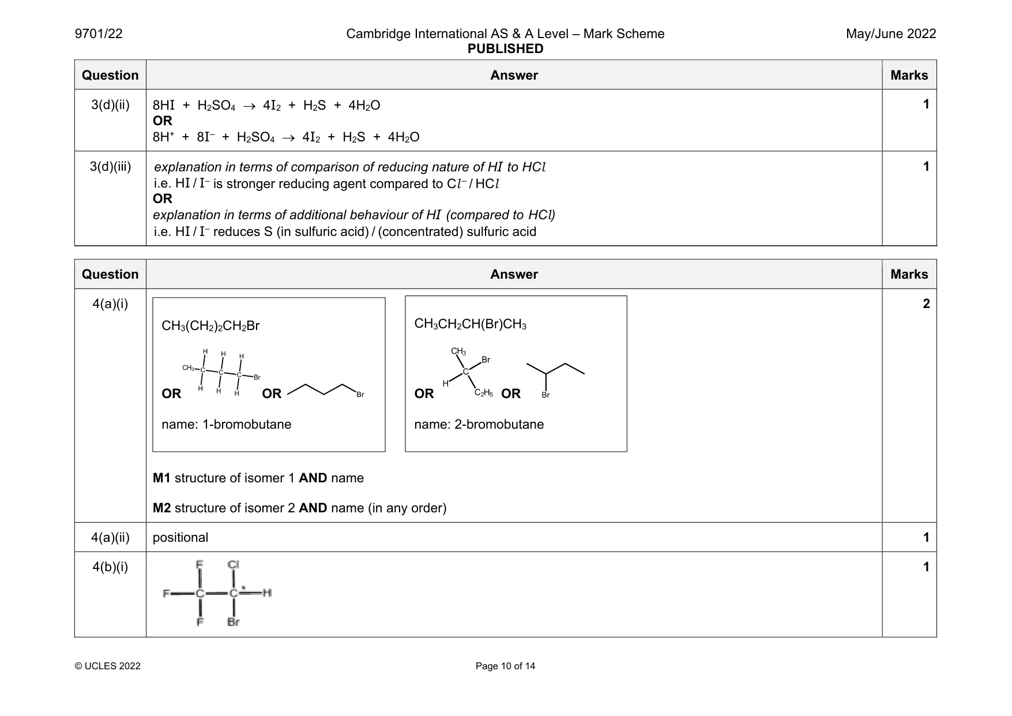
Task: Click the equation '8HI + H2SO4 → 4I2 + H2S + 4H2O'
Action: click(266, 105)
